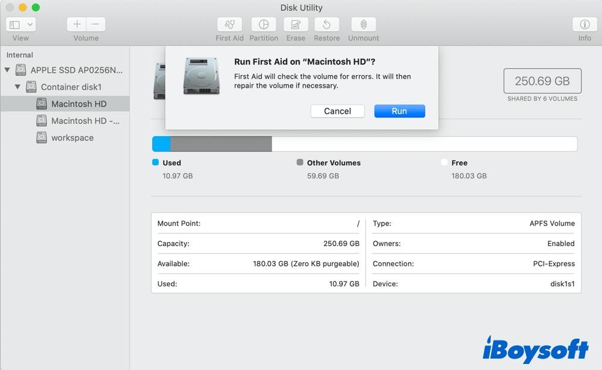This screenshot has height=370, width=602.
Task: Add a volume with plus button
Action: point(76,25)
